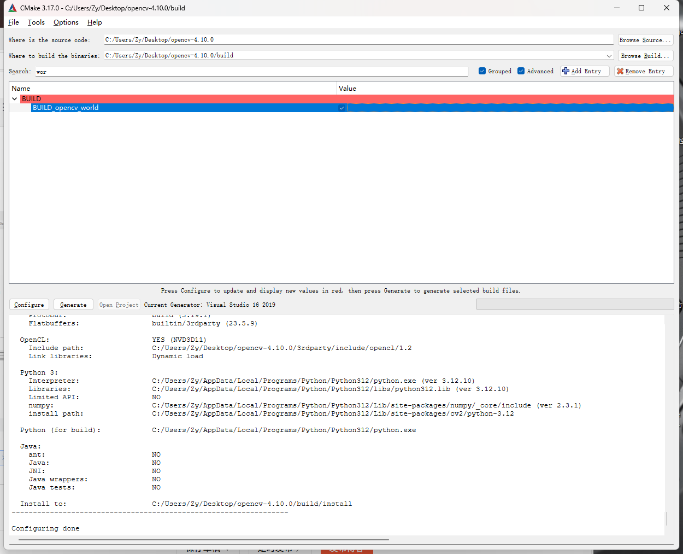Click the Open Project button

click(x=119, y=305)
